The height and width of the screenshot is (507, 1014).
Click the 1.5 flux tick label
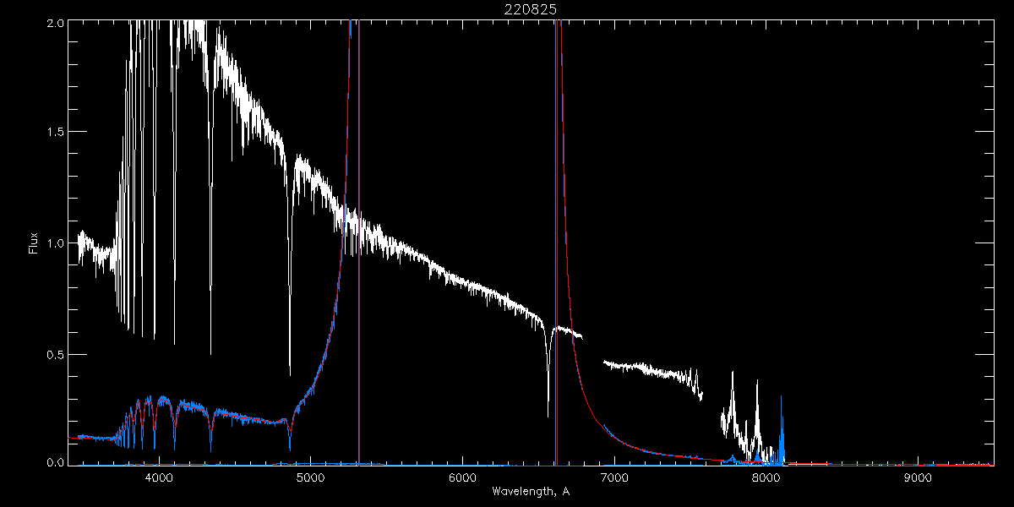55,133
